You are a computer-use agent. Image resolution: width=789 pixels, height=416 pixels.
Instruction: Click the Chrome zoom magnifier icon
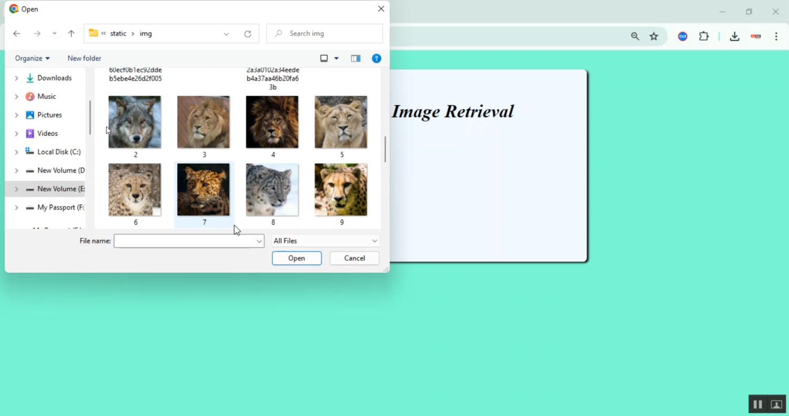point(635,36)
